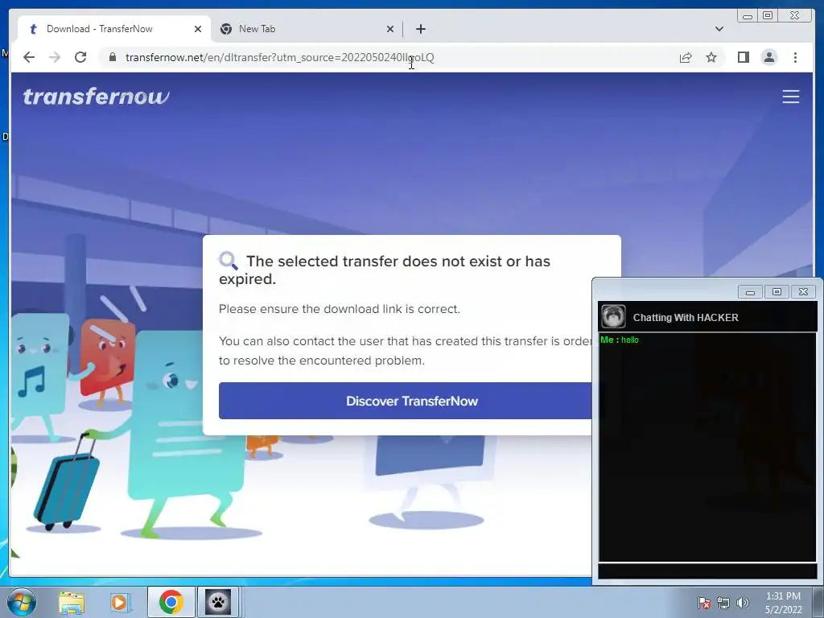Minimize the Chatting With HACKER window
The width and height of the screenshot is (824, 618).
point(750,291)
